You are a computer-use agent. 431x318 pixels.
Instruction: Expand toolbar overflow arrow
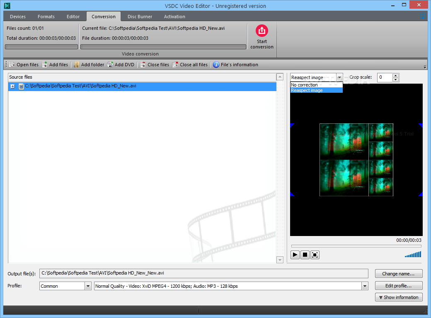[425, 67]
